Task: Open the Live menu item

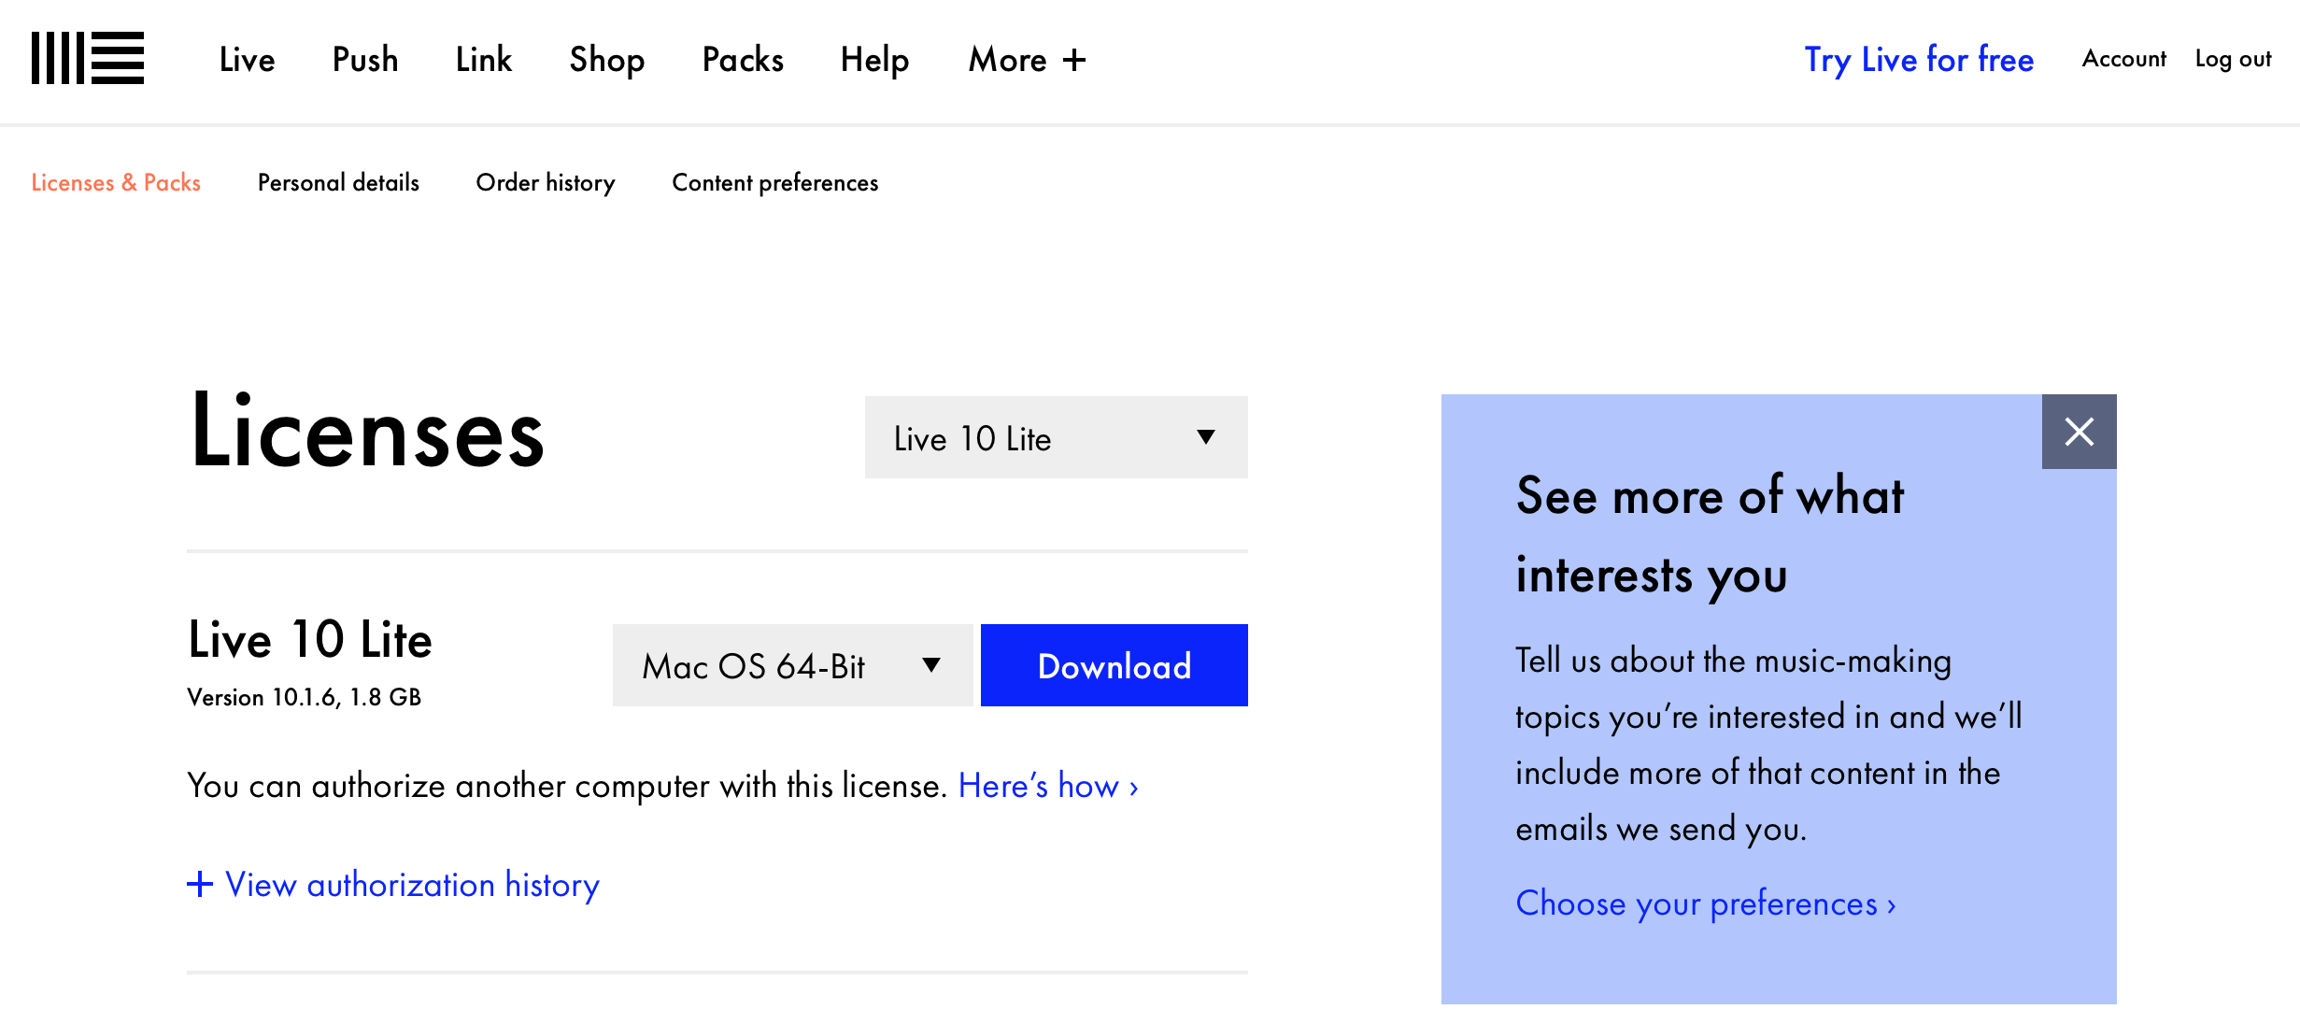Action: pyautogui.click(x=248, y=60)
